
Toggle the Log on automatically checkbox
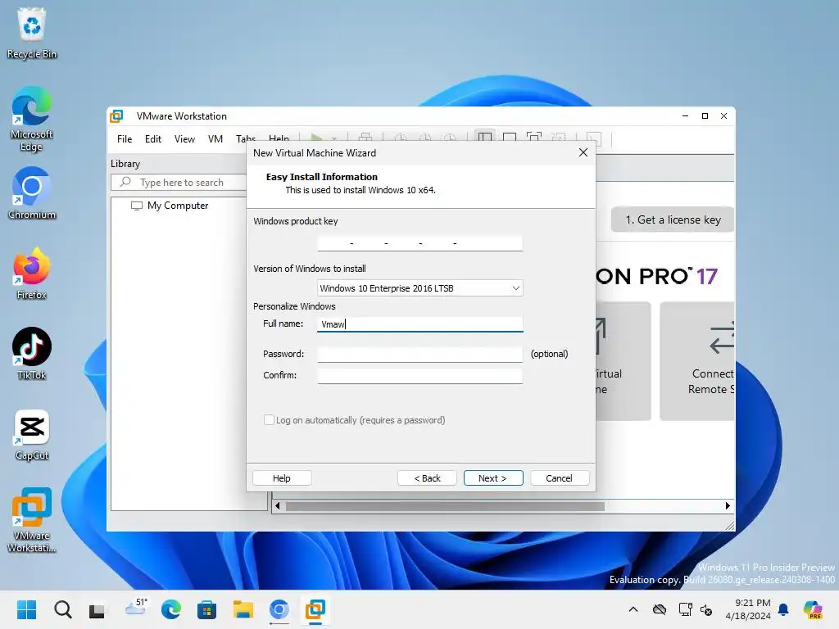tap(269, 420)
